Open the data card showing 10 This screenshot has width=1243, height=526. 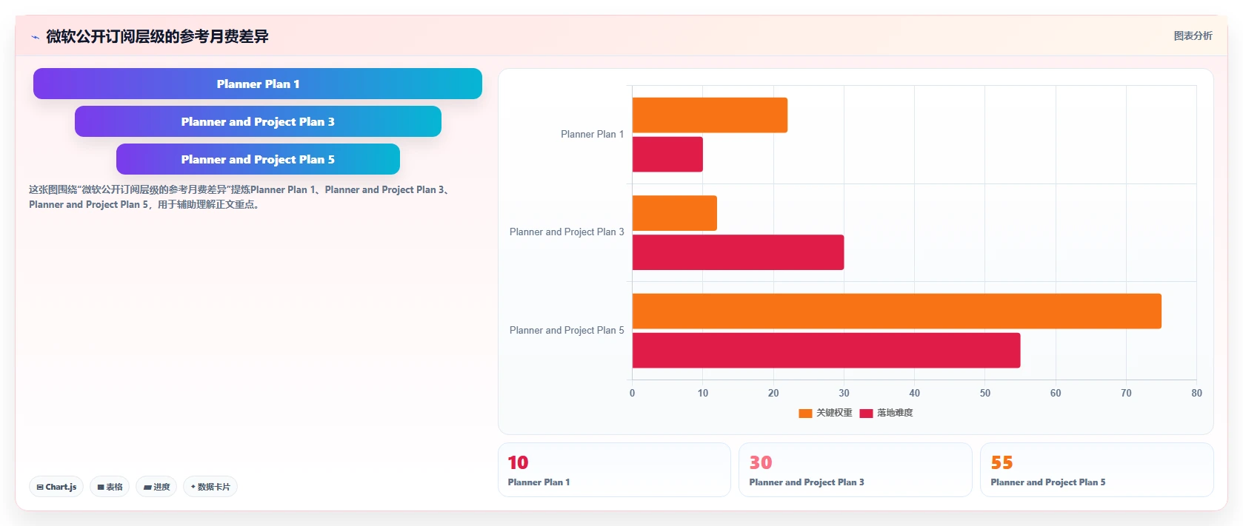[614, 470]
